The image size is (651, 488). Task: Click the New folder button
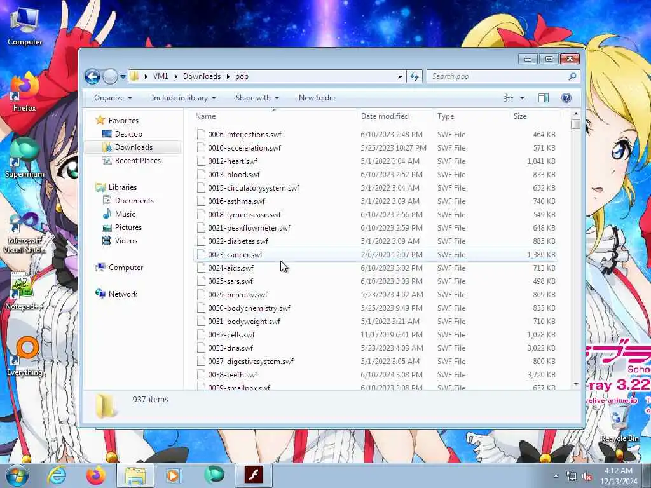click(317, 98)
